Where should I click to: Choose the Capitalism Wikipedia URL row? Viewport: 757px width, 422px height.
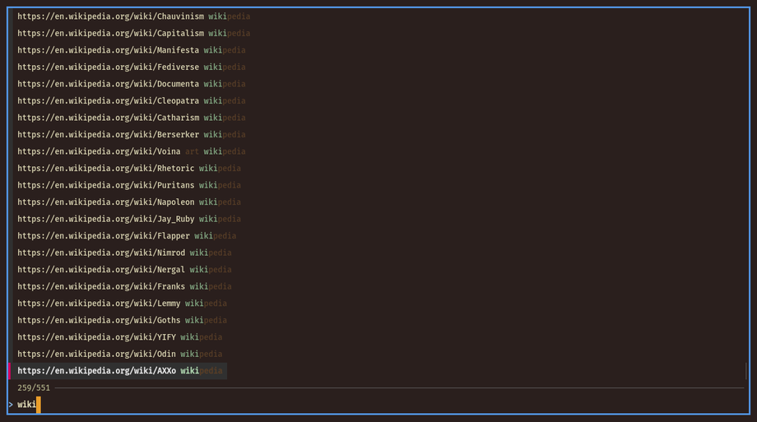(x=133, y=34)
